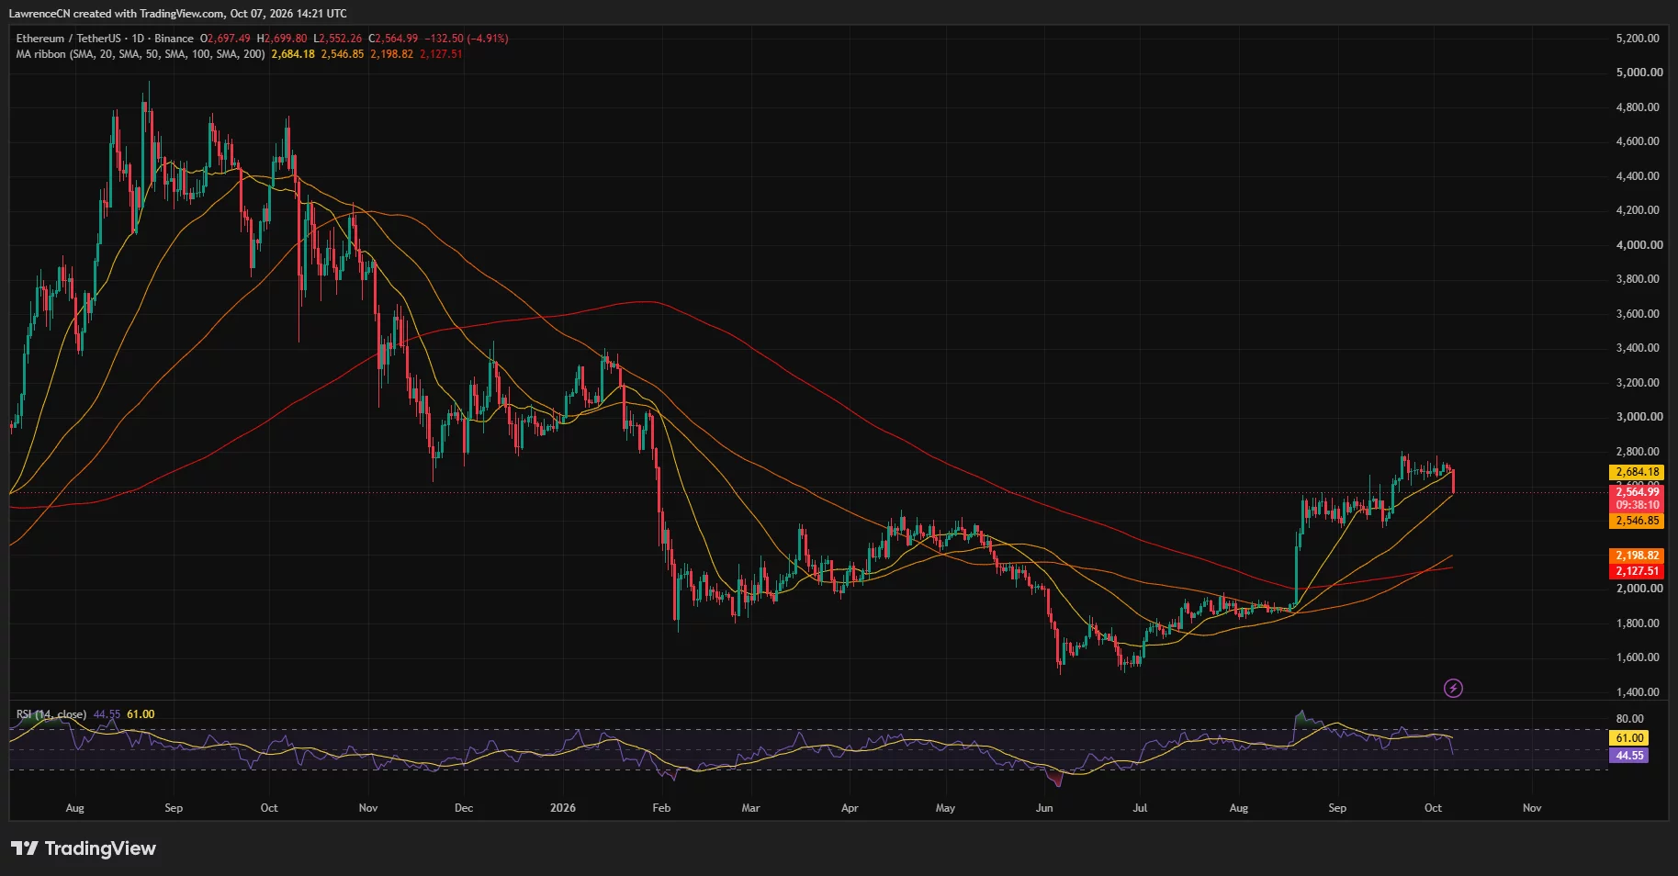Image resolution: width=1678 pixels, height=876 pixels.
Task: Click the 2,546.85 value in MA ribbon legend
Action: click(343, 54)
